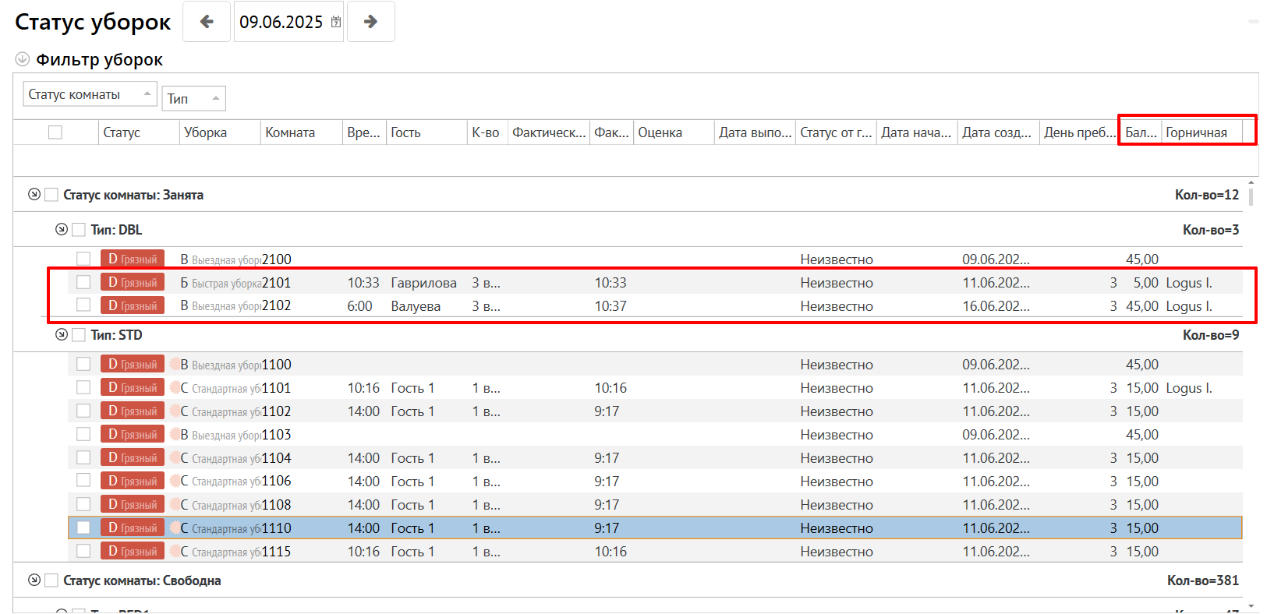
Task: Go to previous date with left arrow
Action: point(207,22)
